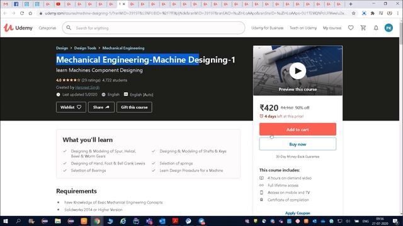
Task: Click the taskbar clock and date
Action: 380,221
